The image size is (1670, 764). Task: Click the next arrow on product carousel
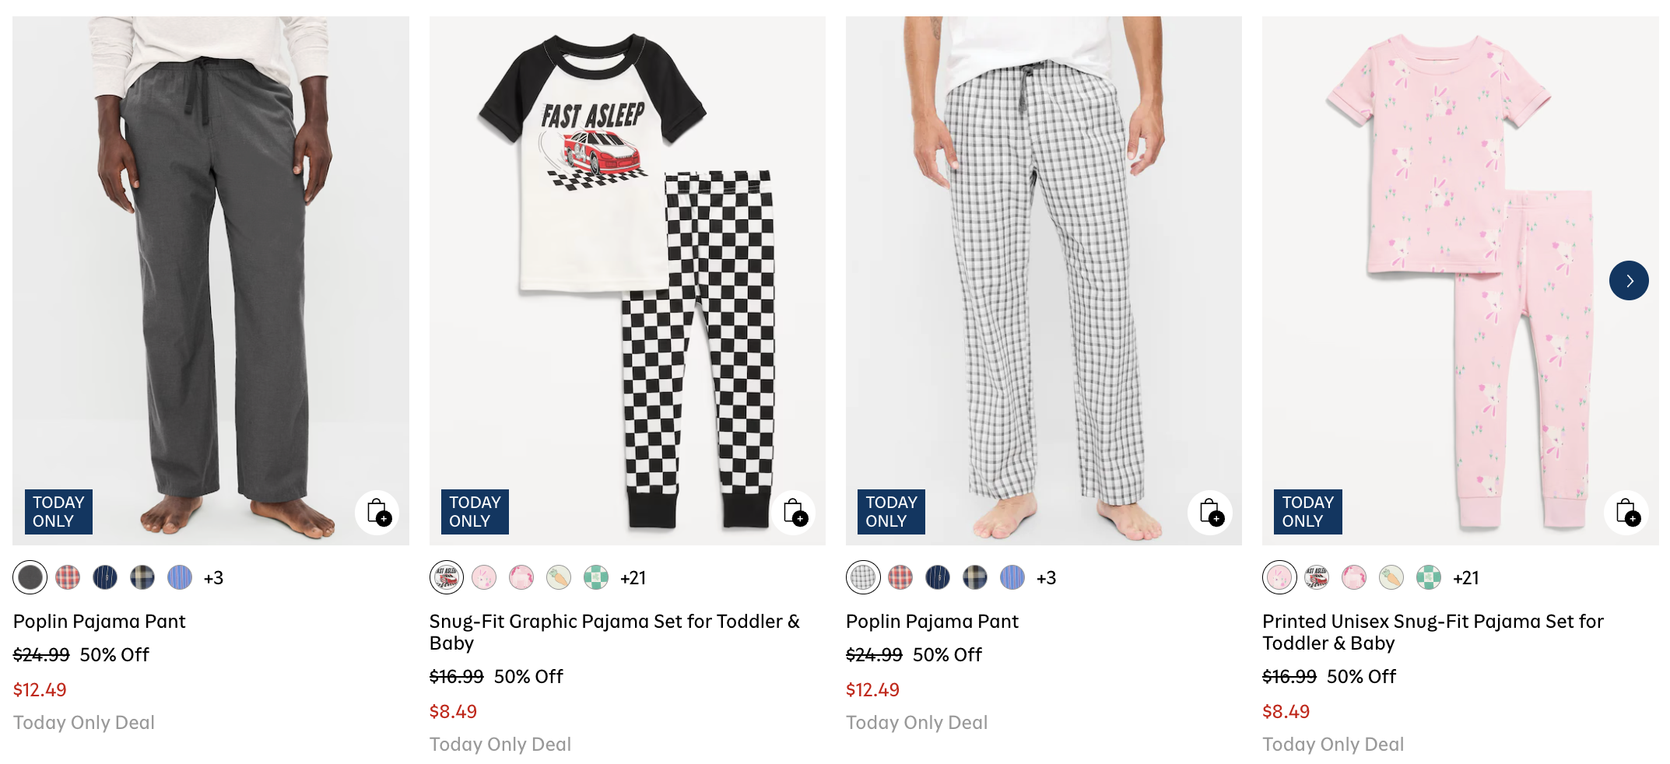pos(1629,281)
